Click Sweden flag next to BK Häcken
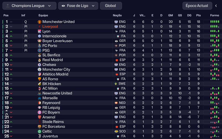Viewport: 222px width, 139px height. tap(116, 84)
